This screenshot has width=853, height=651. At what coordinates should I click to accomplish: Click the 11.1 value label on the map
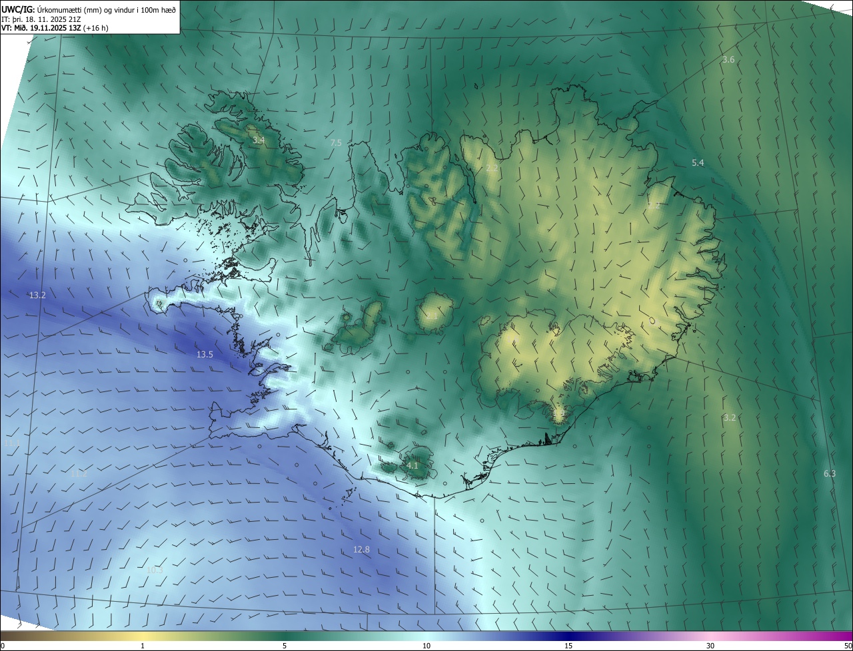pos(12,443)
